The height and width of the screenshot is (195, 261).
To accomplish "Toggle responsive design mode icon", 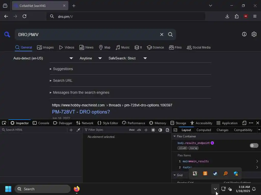I will tap(244, 123).
